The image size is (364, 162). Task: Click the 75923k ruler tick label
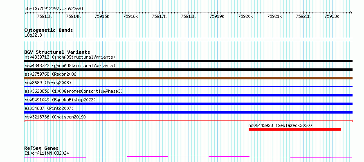point(332,16)
